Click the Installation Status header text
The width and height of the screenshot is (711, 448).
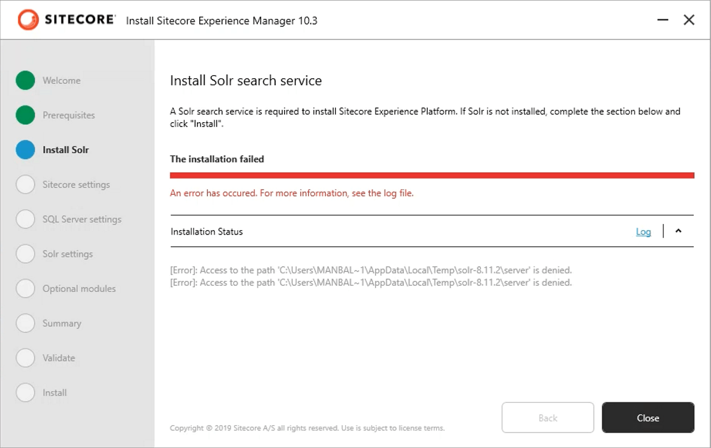pyautogui.click(x=207, y=232)
